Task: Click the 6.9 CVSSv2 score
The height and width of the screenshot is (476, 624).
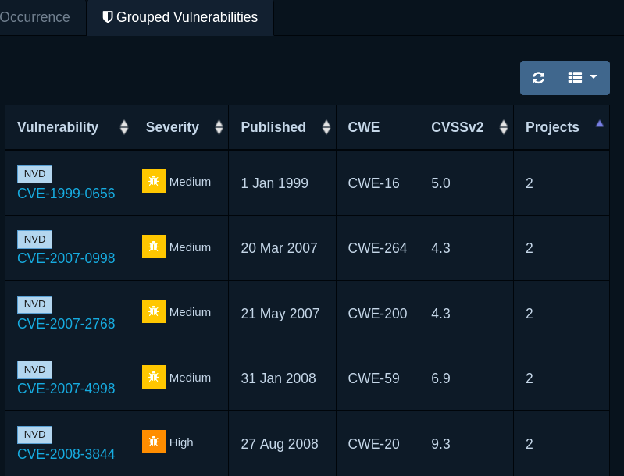Action: pos(440,378)
